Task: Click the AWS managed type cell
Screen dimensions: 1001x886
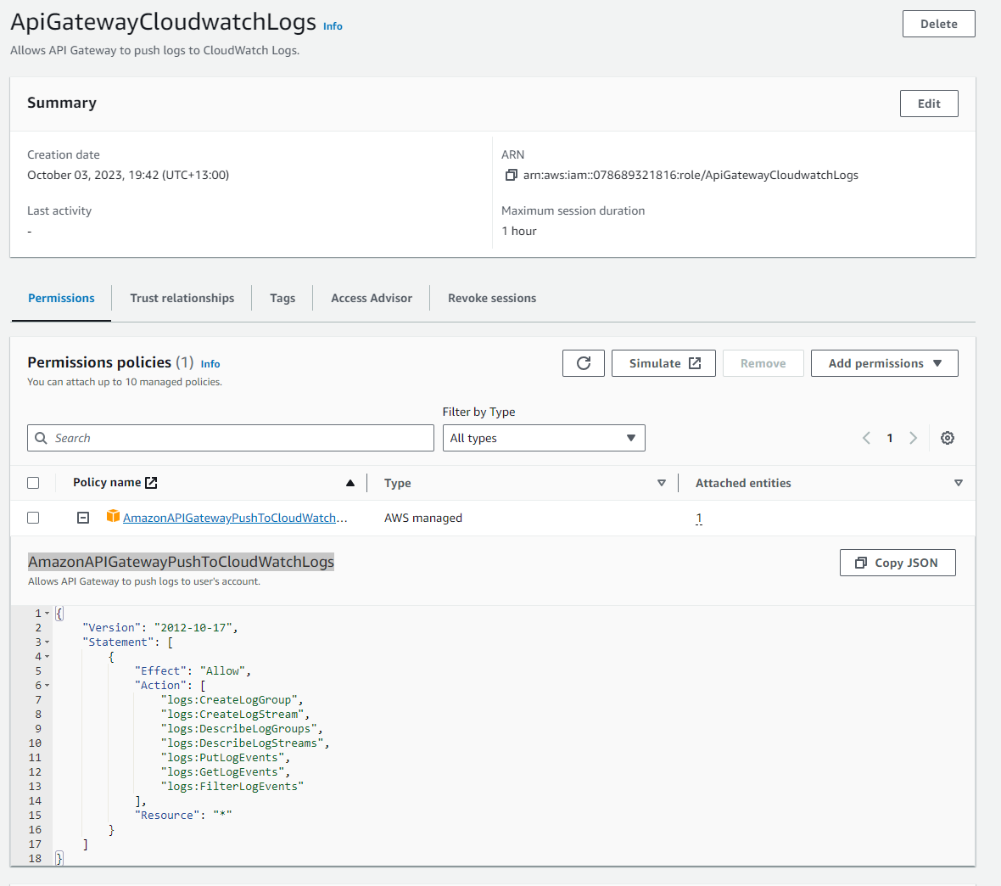Action: click(423, 518)
